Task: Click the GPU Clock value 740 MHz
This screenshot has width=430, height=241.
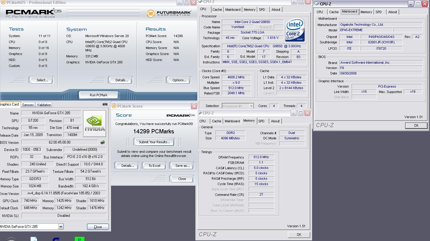Action: click(30, 201)
